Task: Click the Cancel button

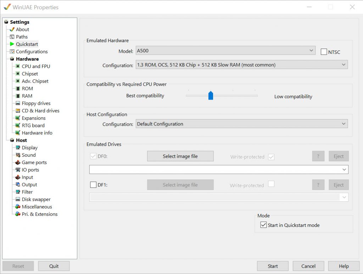Action: (308, 266)
